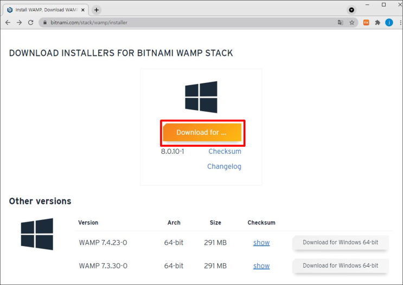Click the orange extension icon in toolbar
The height and width of the screenshot is (285, 403).
pyautogui.click(x=366, y=23)
